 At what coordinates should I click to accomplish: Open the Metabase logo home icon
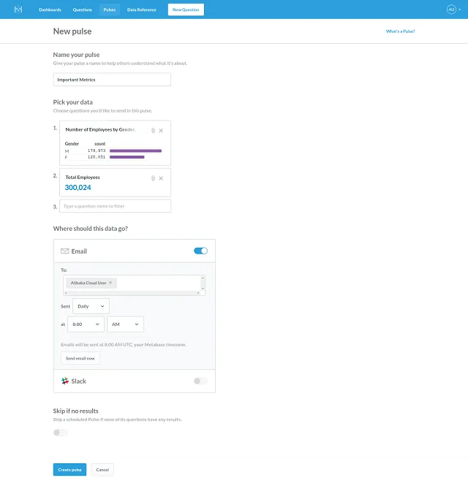tap(18, 9)
